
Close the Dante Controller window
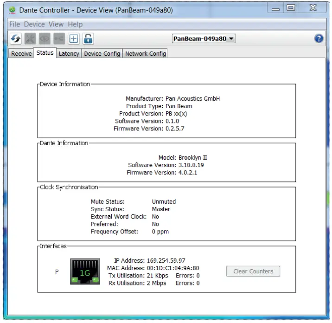pos(313,8)
